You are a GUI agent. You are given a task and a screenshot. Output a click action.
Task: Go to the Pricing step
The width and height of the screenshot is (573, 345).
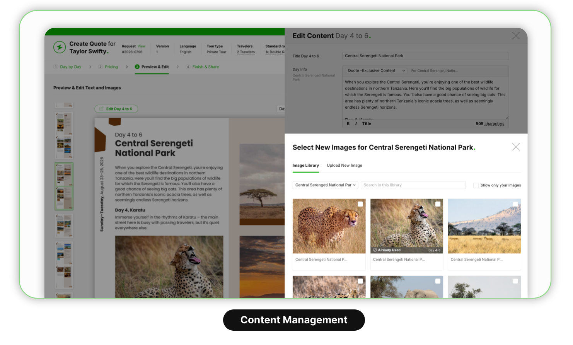(x=111, y=67)
